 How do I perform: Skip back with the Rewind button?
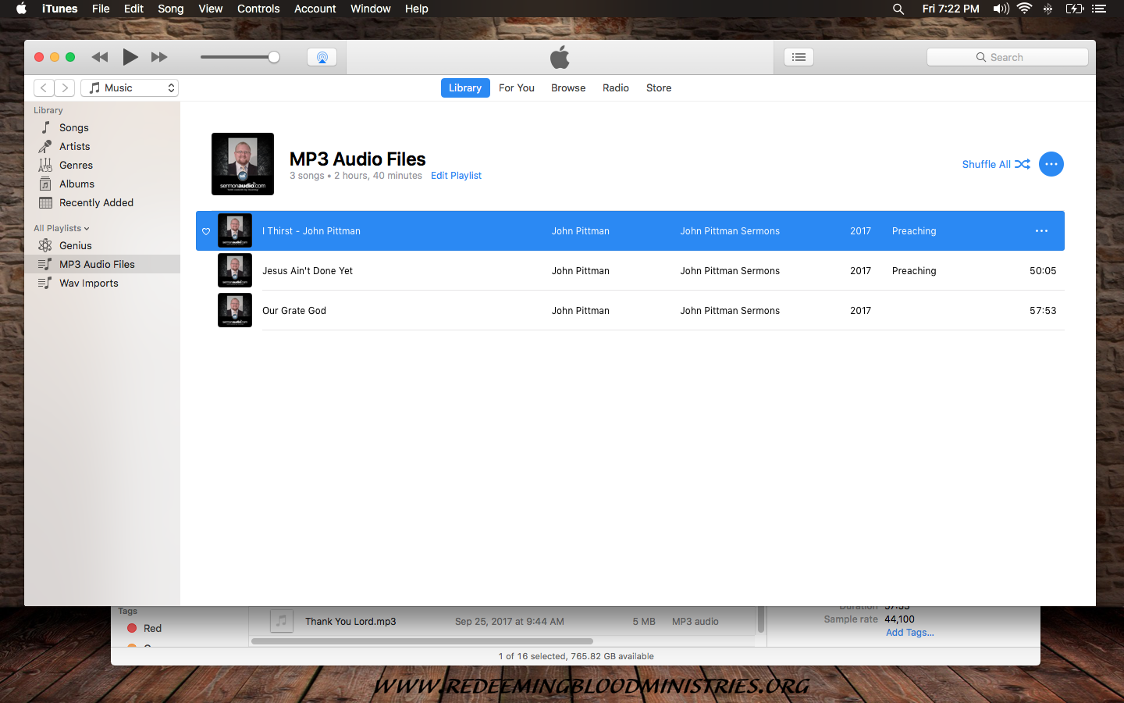point(100,57)
